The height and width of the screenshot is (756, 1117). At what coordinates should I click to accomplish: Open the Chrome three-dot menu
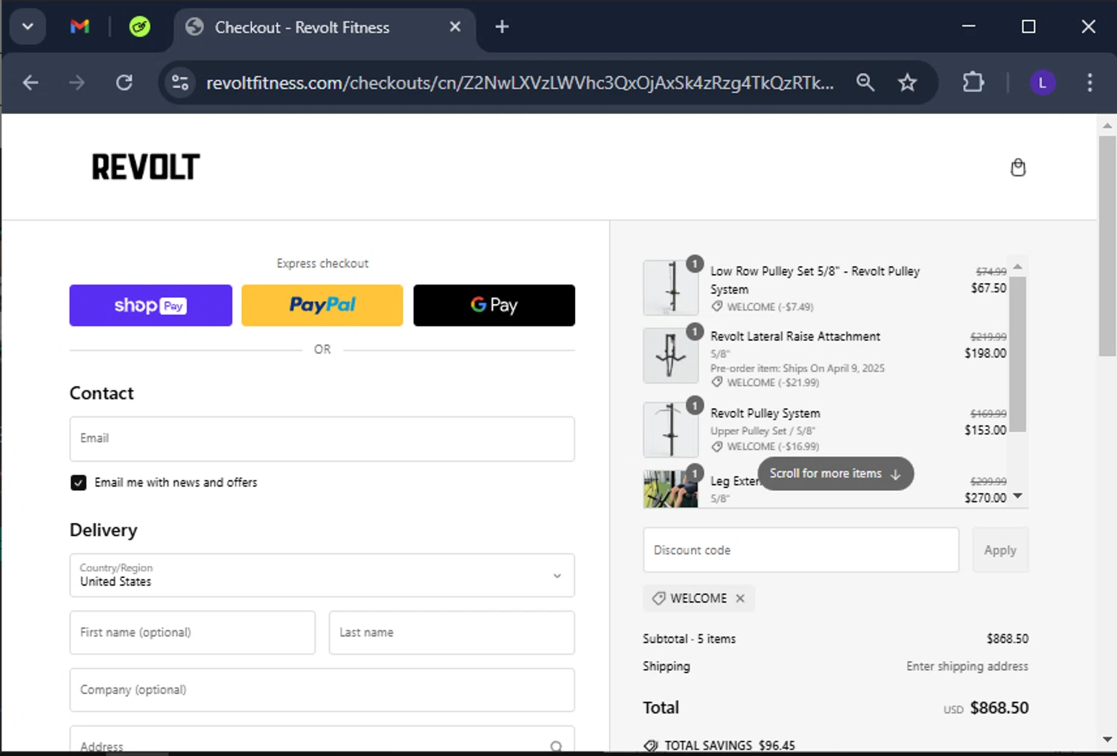(1089, 83)
